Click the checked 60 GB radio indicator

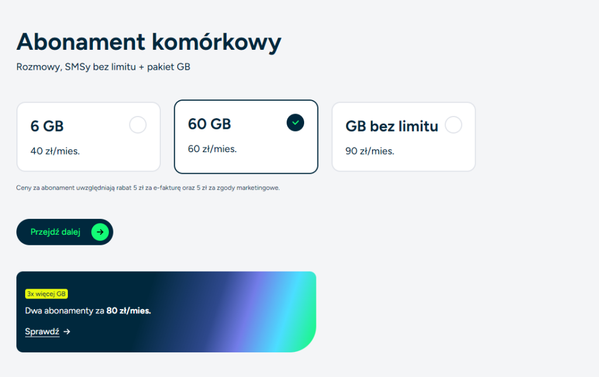click(x=295, y=123)
